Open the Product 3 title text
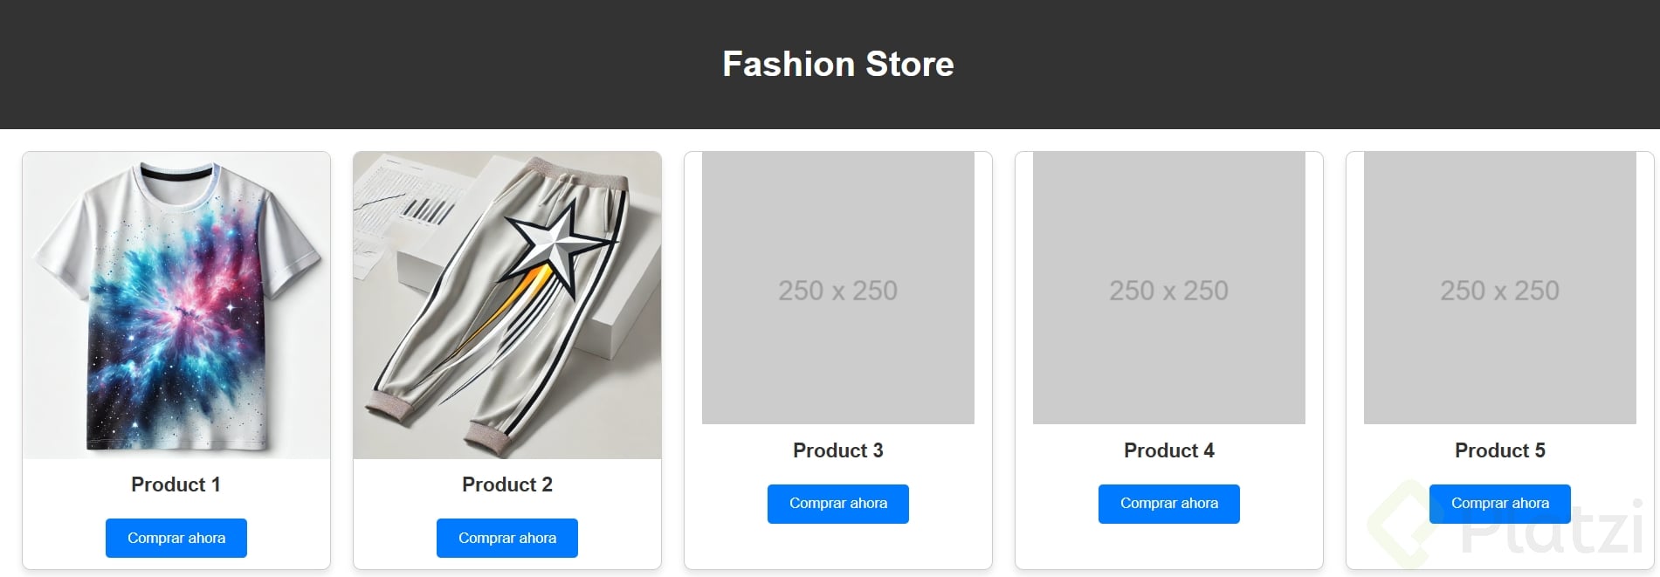The width and height of the screenshot is (1660, 577). pos(837,450)
